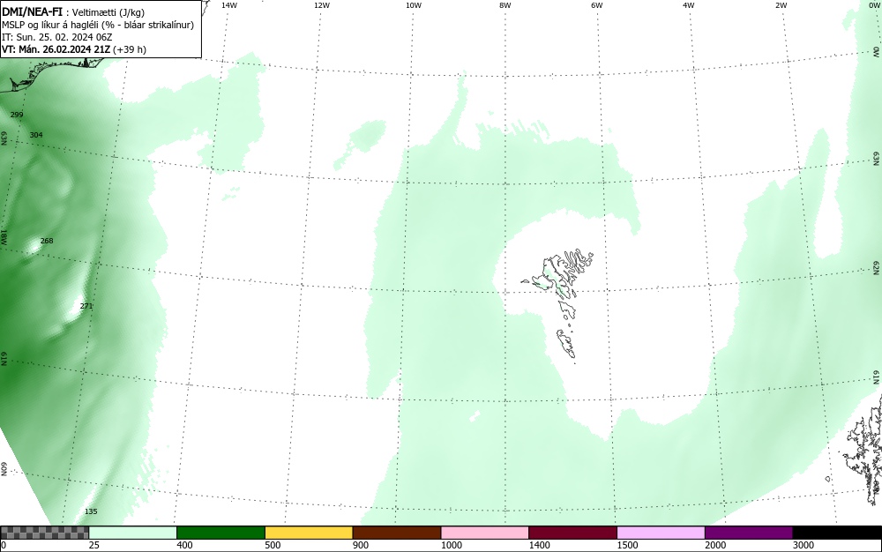Click the 4W longitude label
This screenshot has height=552, width=882.
(689, 5)
